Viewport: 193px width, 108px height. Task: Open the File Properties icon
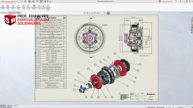pyautogui.click(x=48, y=1)
